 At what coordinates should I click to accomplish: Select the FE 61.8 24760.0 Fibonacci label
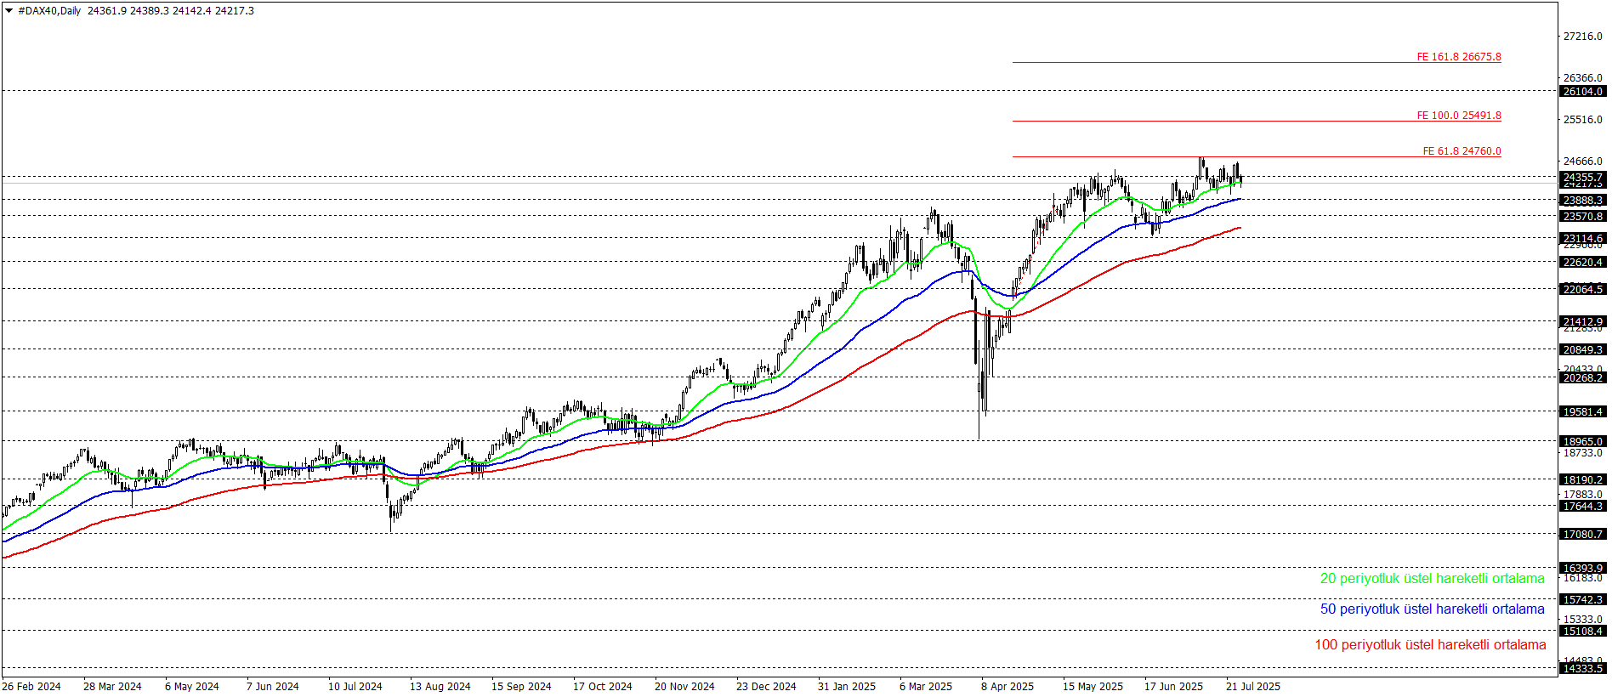pyautogui.click(x=1462, y=151)
